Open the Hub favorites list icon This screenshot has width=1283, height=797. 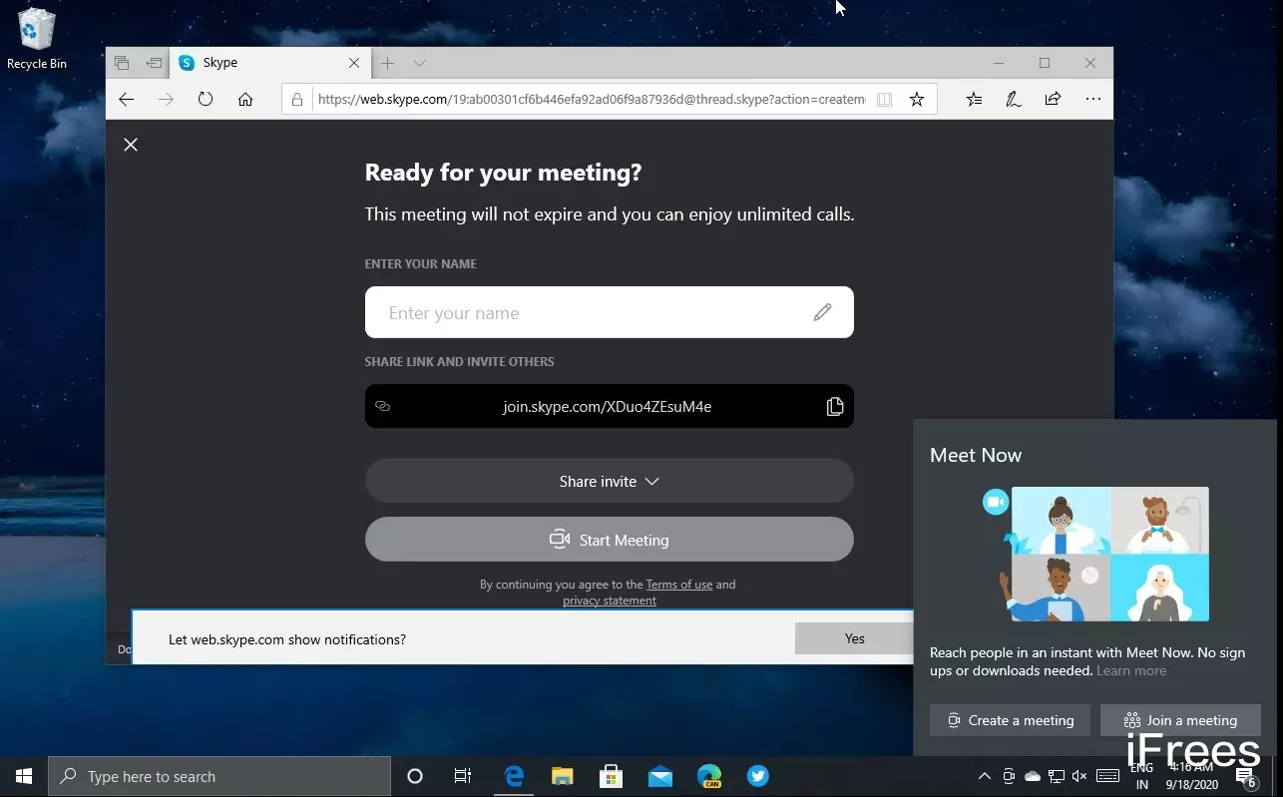click(974, 99)
